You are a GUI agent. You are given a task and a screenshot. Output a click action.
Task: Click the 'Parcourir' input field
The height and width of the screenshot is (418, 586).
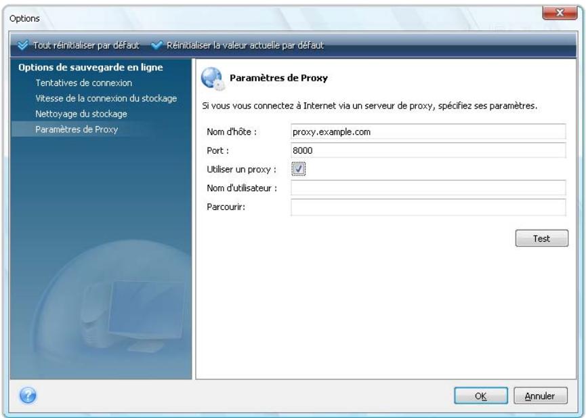coord(428,207)
